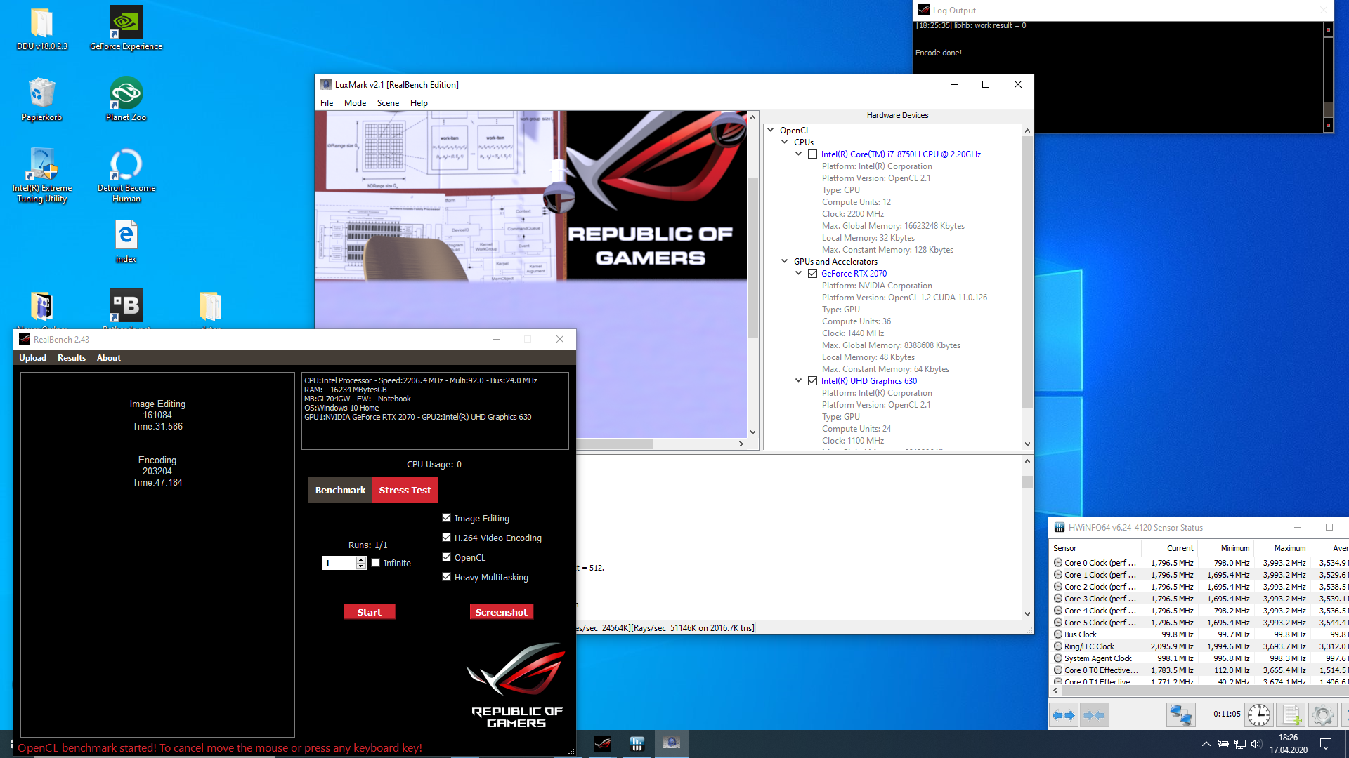Click HWiNFO taskbar icon
The width and height of the screenshot is (1349, 758).
pos(637,743)
